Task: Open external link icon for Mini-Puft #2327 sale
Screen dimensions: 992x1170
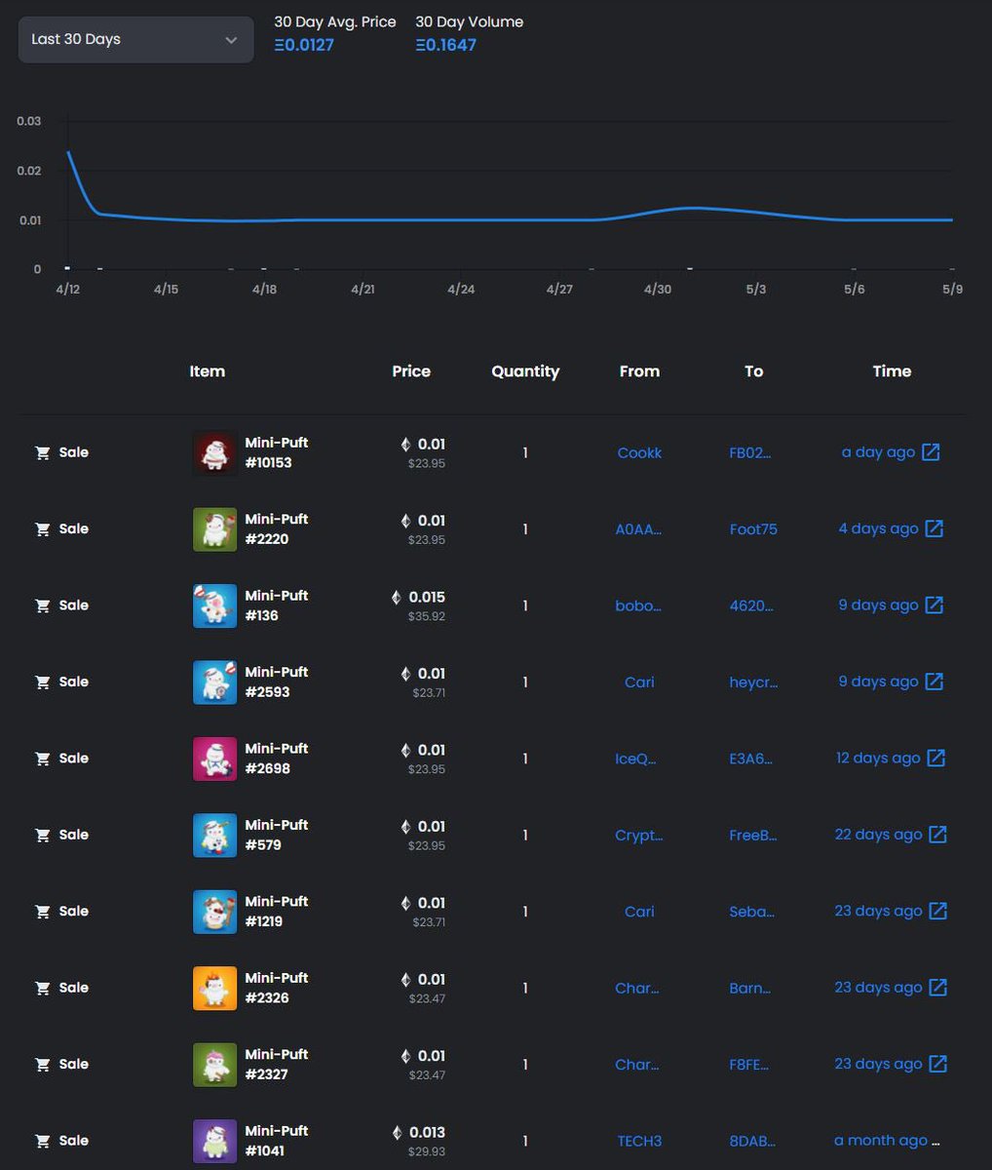Action: (x=937, y=1064)
